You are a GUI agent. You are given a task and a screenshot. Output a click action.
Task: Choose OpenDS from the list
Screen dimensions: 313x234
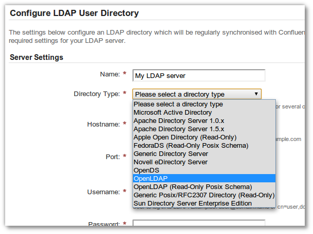pyautogui.click(x=146, y=170)
